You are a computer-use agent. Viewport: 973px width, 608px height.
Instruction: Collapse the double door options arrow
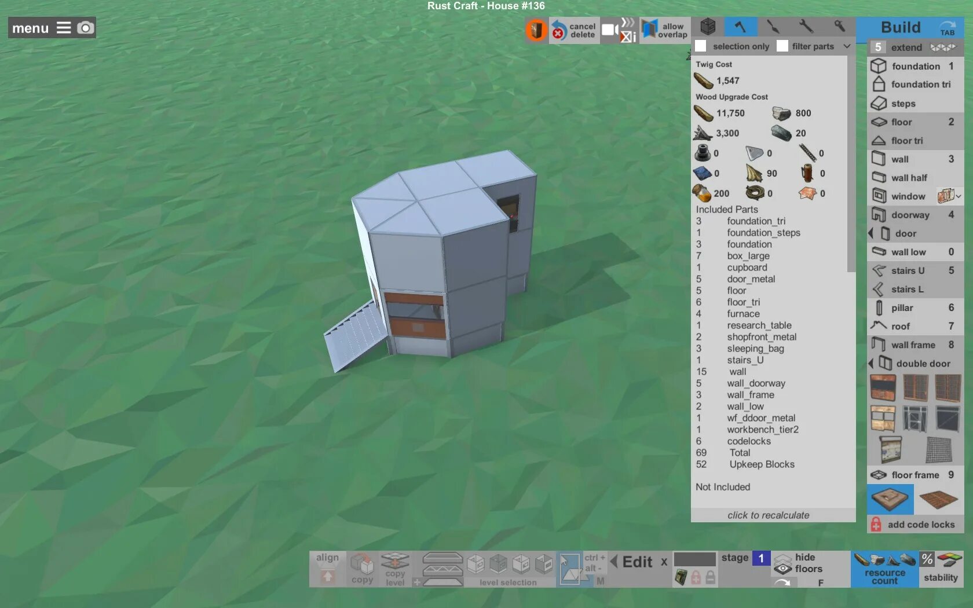(870, 363)
